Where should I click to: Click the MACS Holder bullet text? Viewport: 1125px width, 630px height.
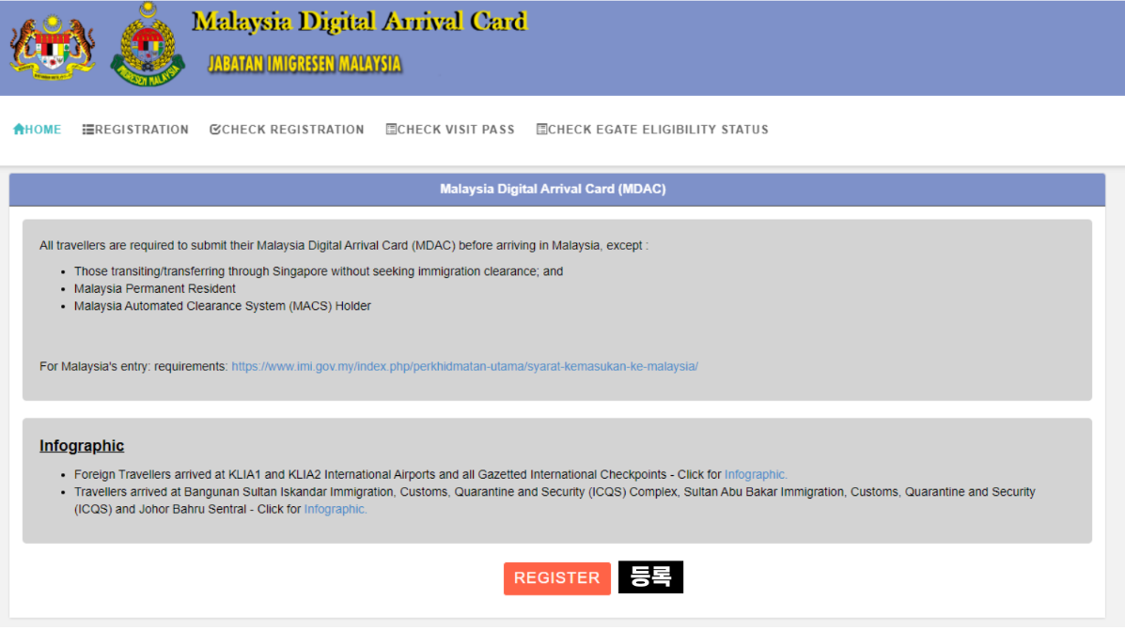(223, 306)
